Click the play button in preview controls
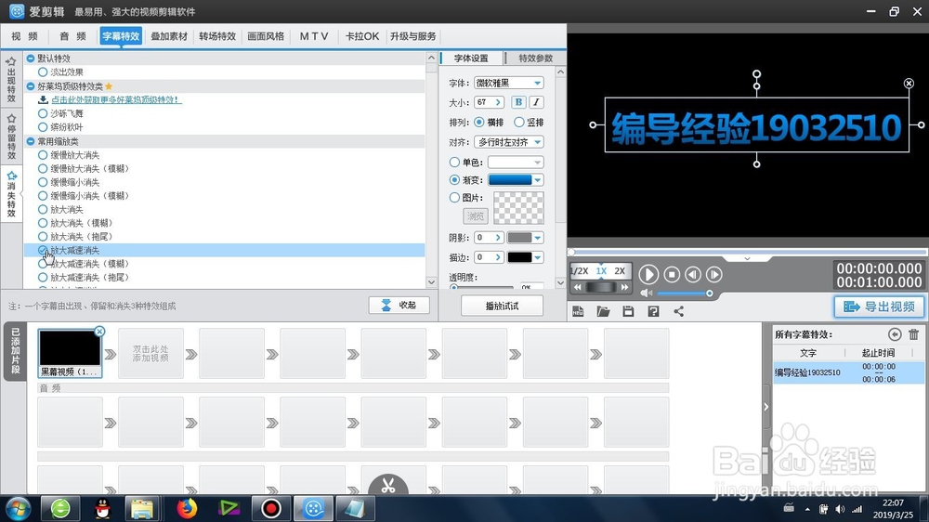929x522 pixels. pos(648,274)
